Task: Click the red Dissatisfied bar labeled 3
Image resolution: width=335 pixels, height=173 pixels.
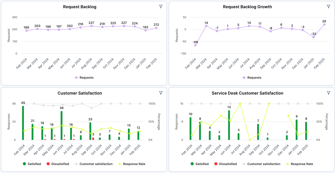Action: point(93,139)
